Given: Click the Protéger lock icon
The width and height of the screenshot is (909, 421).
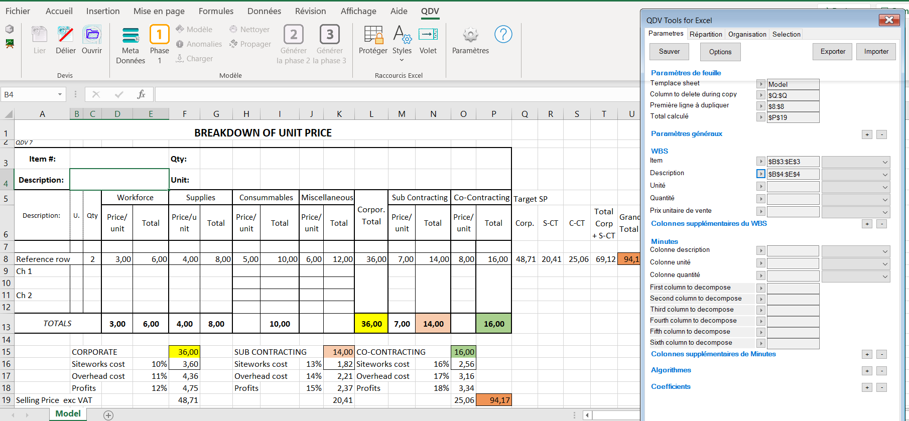Looking at the screenshot, I should click(x=373, y=35).
